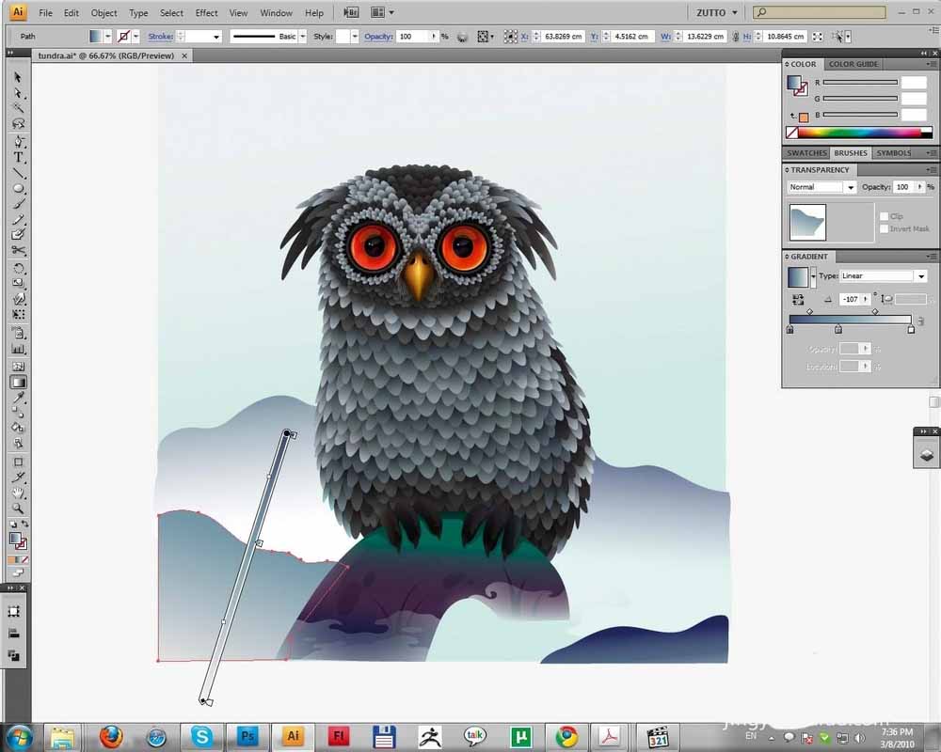This screenshot has width=941, height=752.
Task: Switch to the Swatches tab
Action: 806,153
